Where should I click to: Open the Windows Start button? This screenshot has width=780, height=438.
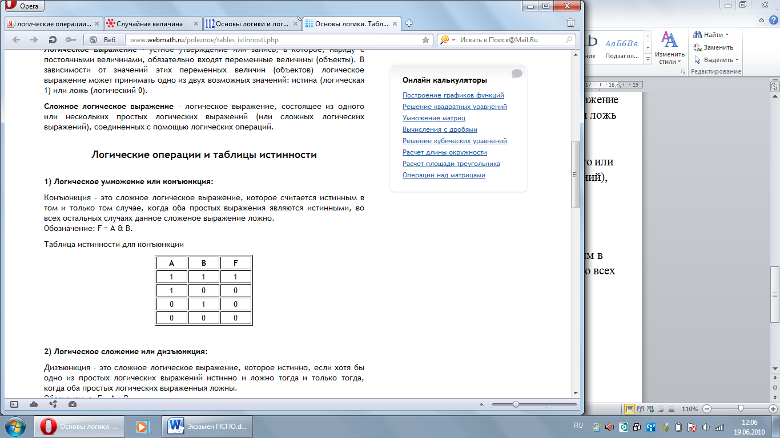15,426
